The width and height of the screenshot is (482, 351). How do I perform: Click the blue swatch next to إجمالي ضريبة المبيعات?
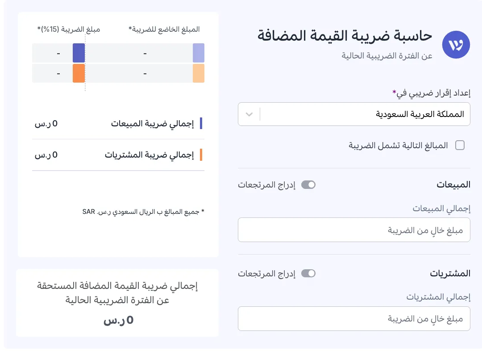pos(200,123)
